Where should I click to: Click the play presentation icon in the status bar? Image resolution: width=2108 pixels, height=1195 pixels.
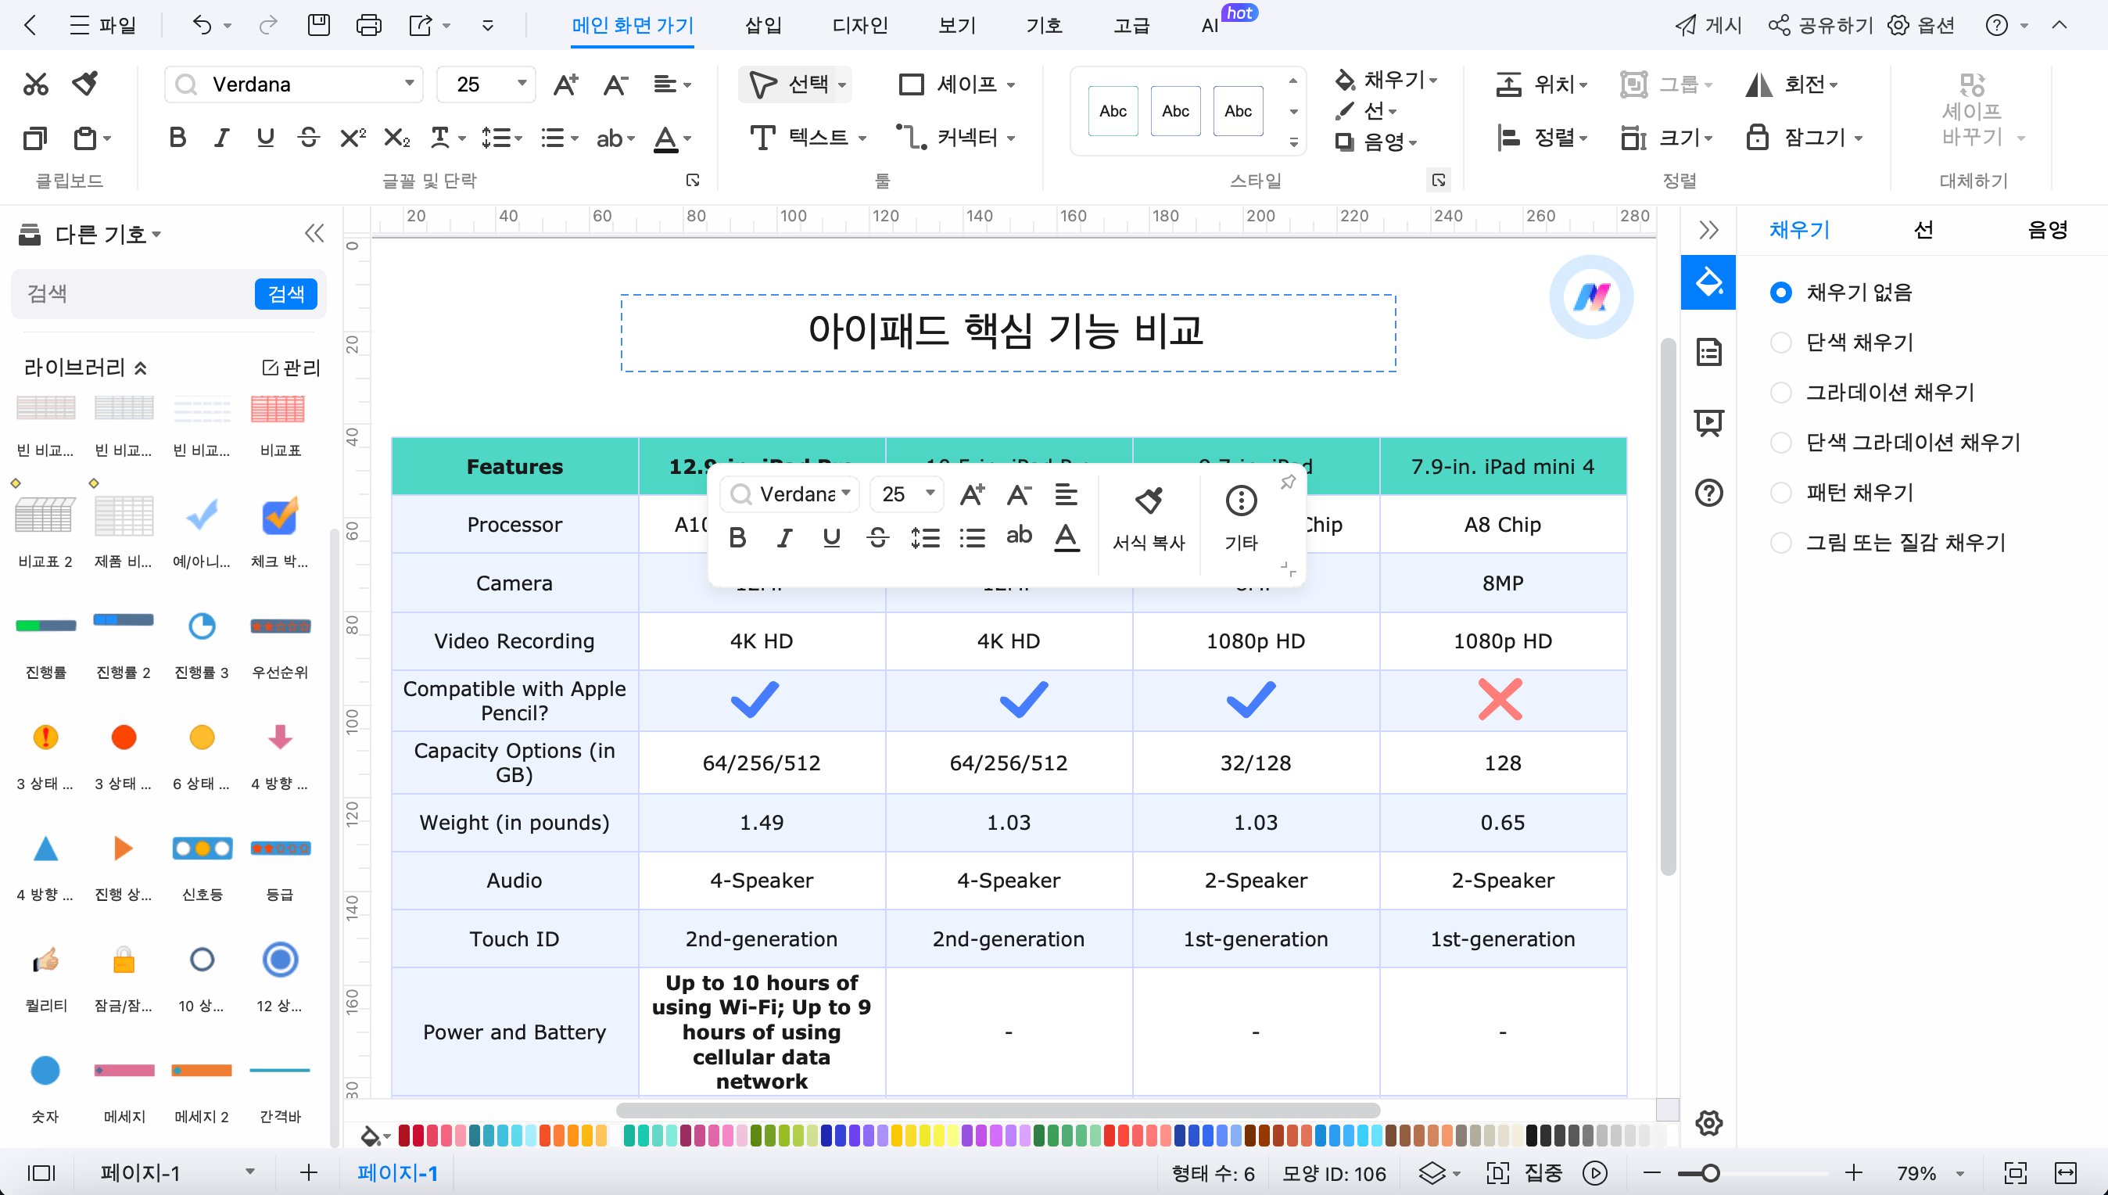[x=1594, y=1173]
